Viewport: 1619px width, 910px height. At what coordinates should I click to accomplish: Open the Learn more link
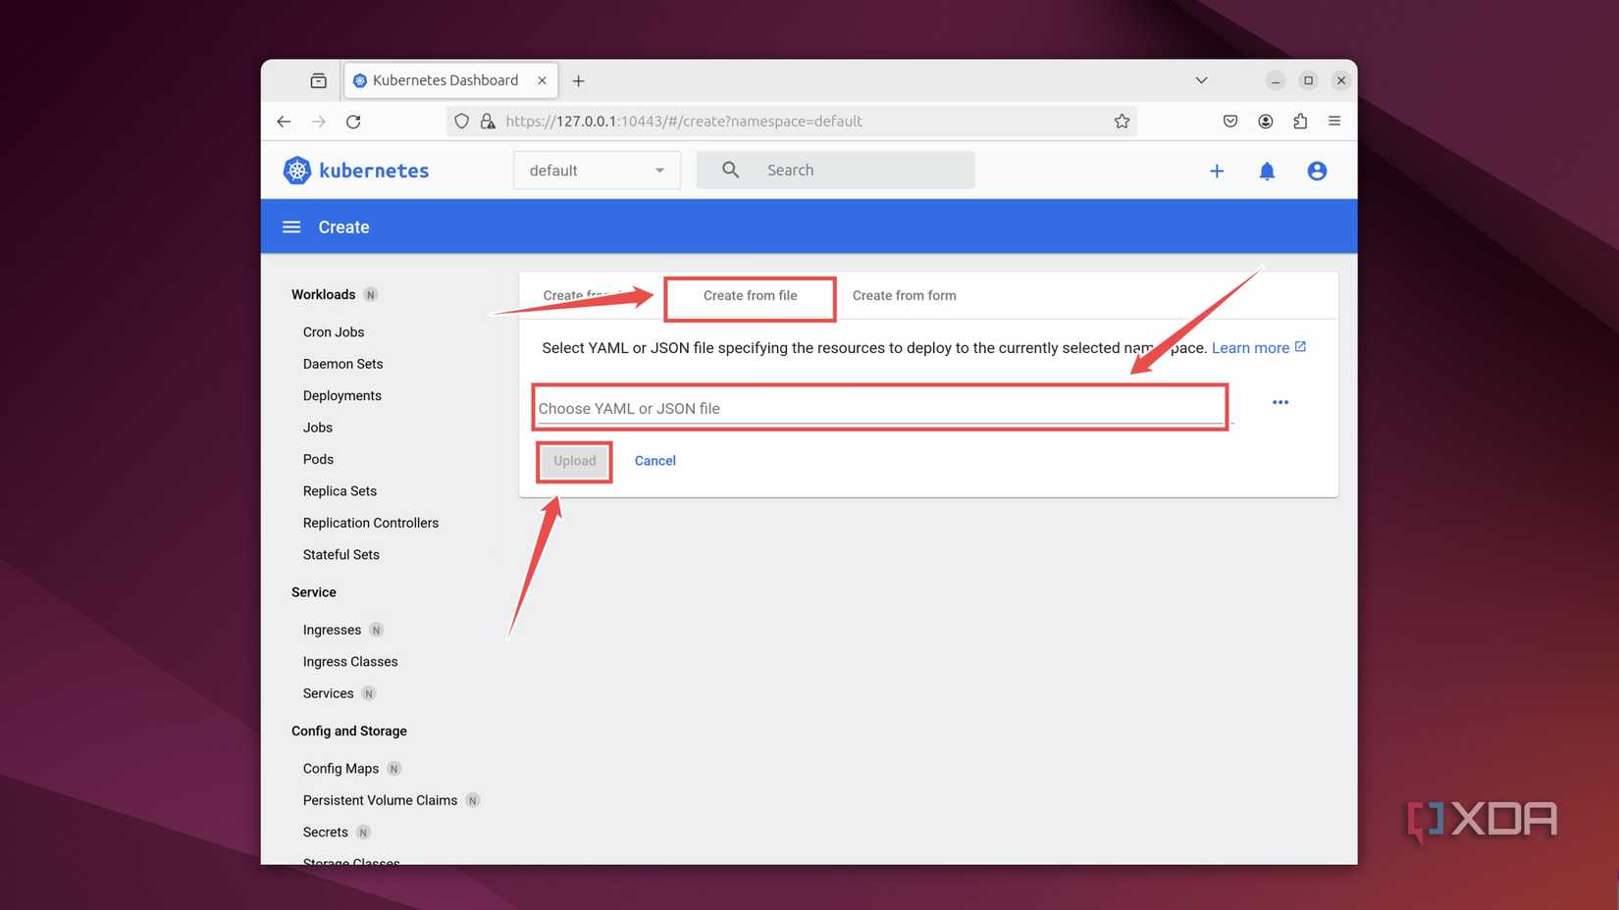[x=1250, y=348]
